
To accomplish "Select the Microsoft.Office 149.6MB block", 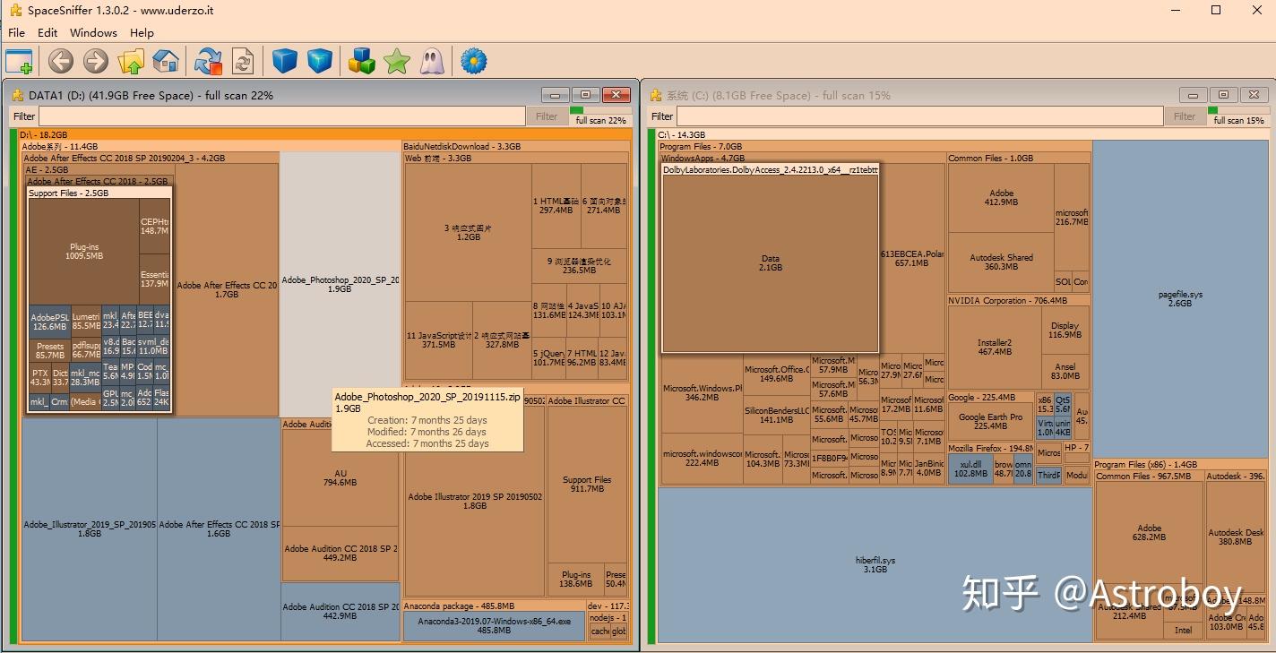I will (x=776, y=374).
